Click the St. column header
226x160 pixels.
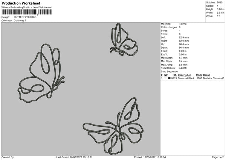(x=175, y=75)
